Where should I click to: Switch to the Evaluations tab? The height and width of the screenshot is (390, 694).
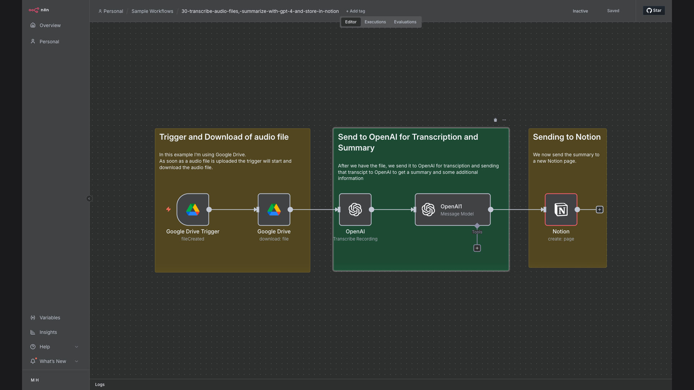405,22
